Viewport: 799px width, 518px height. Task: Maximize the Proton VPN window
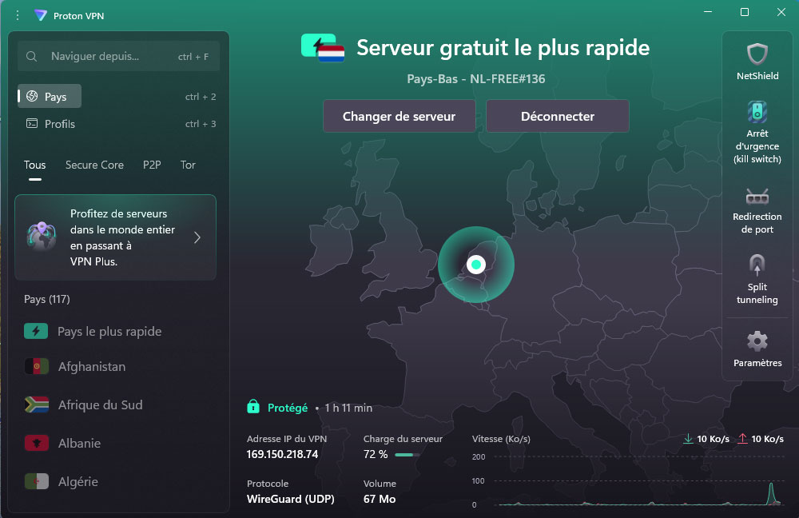(745, 12)
